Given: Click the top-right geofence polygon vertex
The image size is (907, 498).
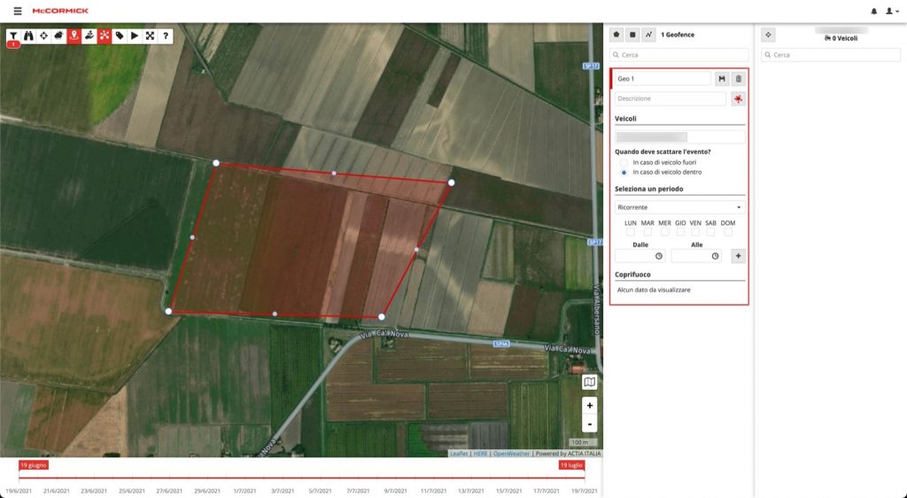Looking at the screenshot, I should click(451, 183).
